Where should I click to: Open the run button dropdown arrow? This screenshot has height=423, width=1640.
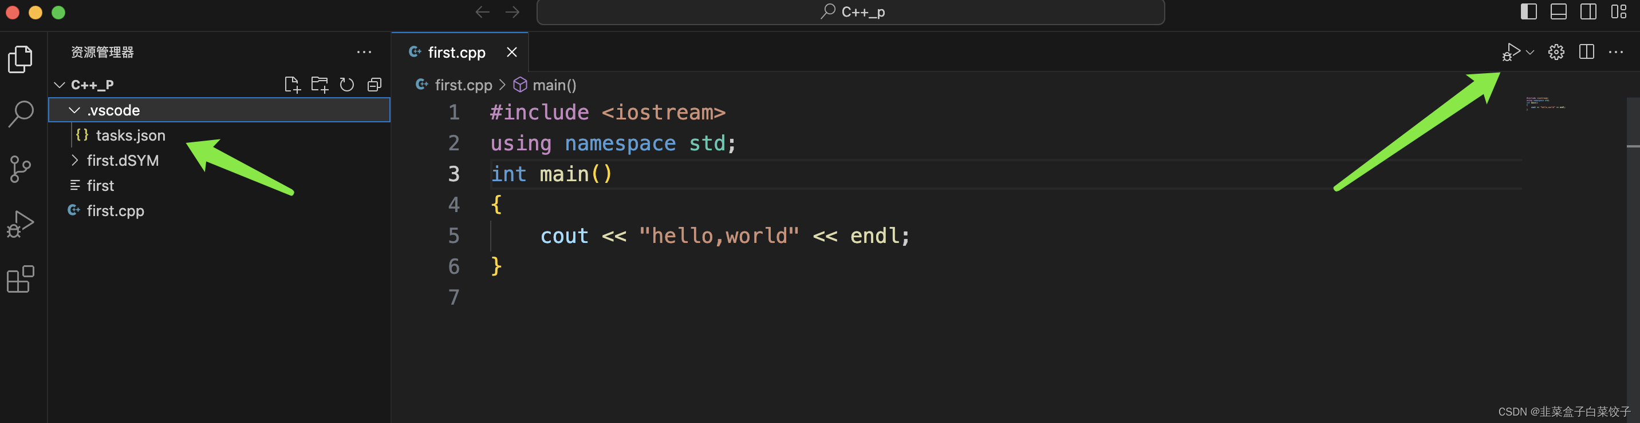click(x=1530, y=52)
